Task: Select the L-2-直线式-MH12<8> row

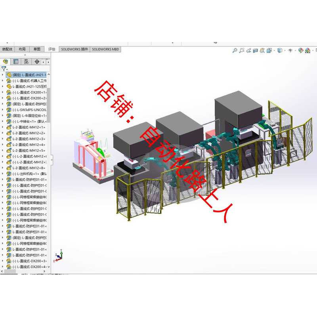Action: coord(26,168)
